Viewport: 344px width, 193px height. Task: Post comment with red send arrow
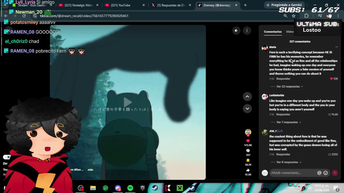tap(335, 173)
